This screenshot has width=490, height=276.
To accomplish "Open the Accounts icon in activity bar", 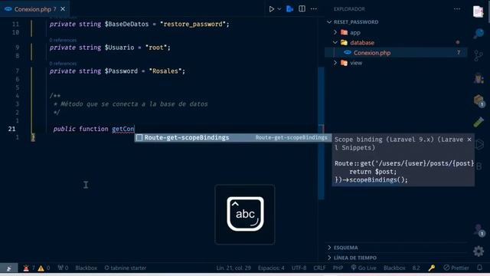I will coord(479,230).
